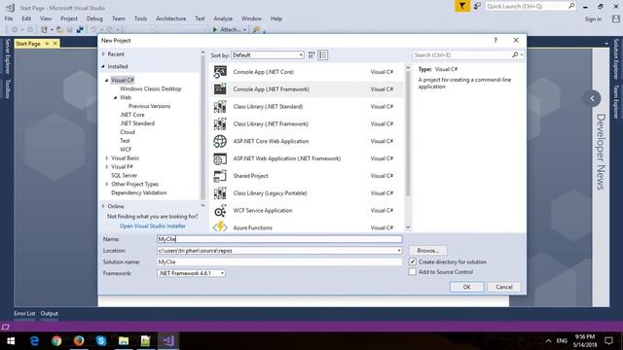Open help question mark in New Project dialog

coord(495,40)
